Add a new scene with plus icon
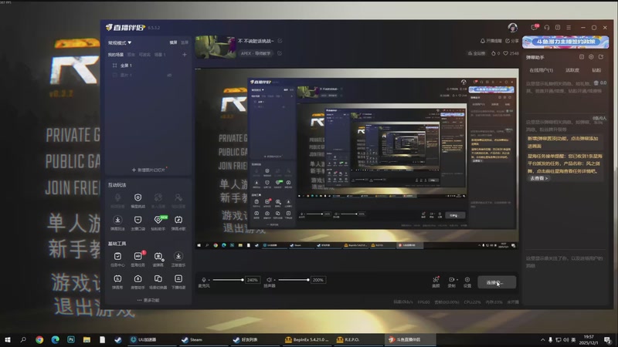The height and width of the screenshot is (347, 618). pyautogui.click(x=185, y=54)
